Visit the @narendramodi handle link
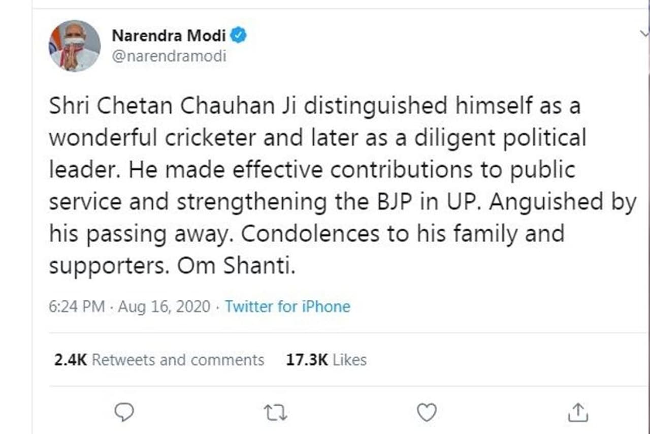This screenshot has width=650, height=434. pos(169,55)
